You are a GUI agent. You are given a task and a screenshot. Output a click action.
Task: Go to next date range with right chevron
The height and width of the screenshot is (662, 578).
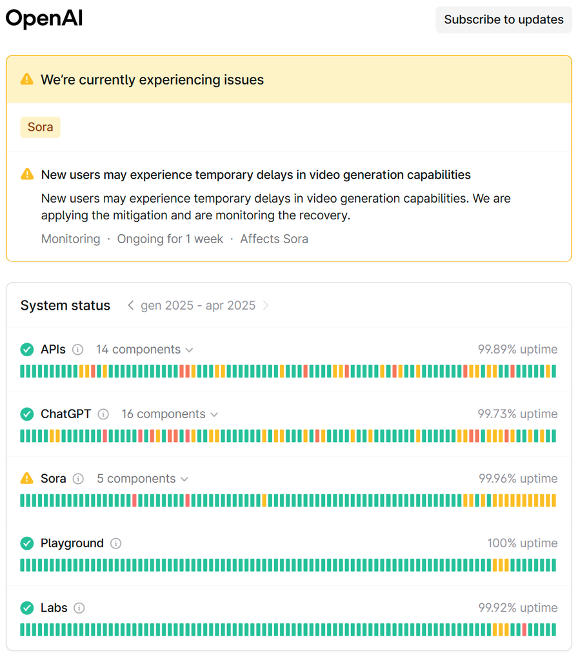(x=266, y=305)
